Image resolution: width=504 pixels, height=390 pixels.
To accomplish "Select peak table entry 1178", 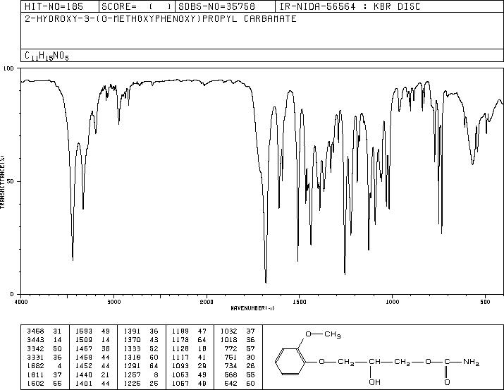I will click(189, 340).
